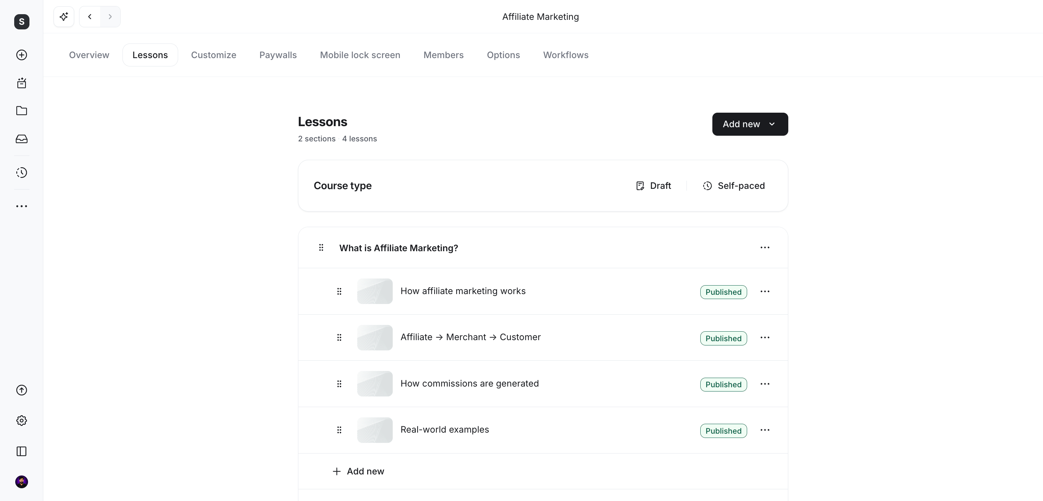Go forward with the right chevron
This screenshot has height=501, width=1043.
coord(110,17)
